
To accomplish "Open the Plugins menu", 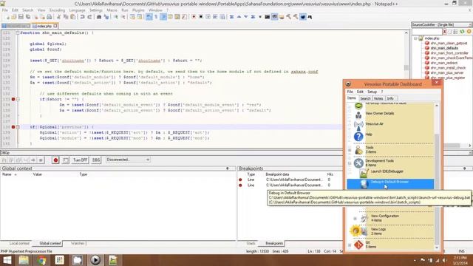I will click(138, 10).
